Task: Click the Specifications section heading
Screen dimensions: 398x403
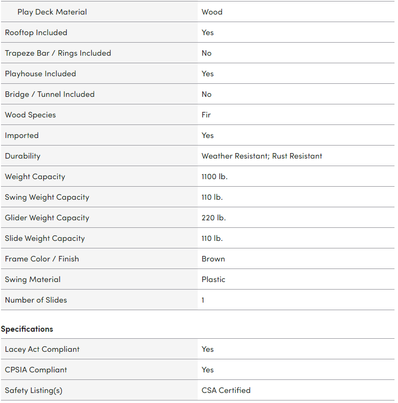Action: pyautogui.click(x=27, y=329)
